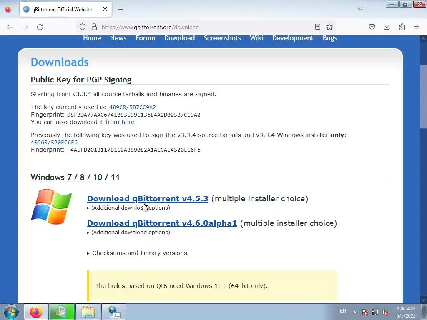Screen dimensions: 427x320
Task: Click the Firefox taskbar icon
Action: pos(36,312)
